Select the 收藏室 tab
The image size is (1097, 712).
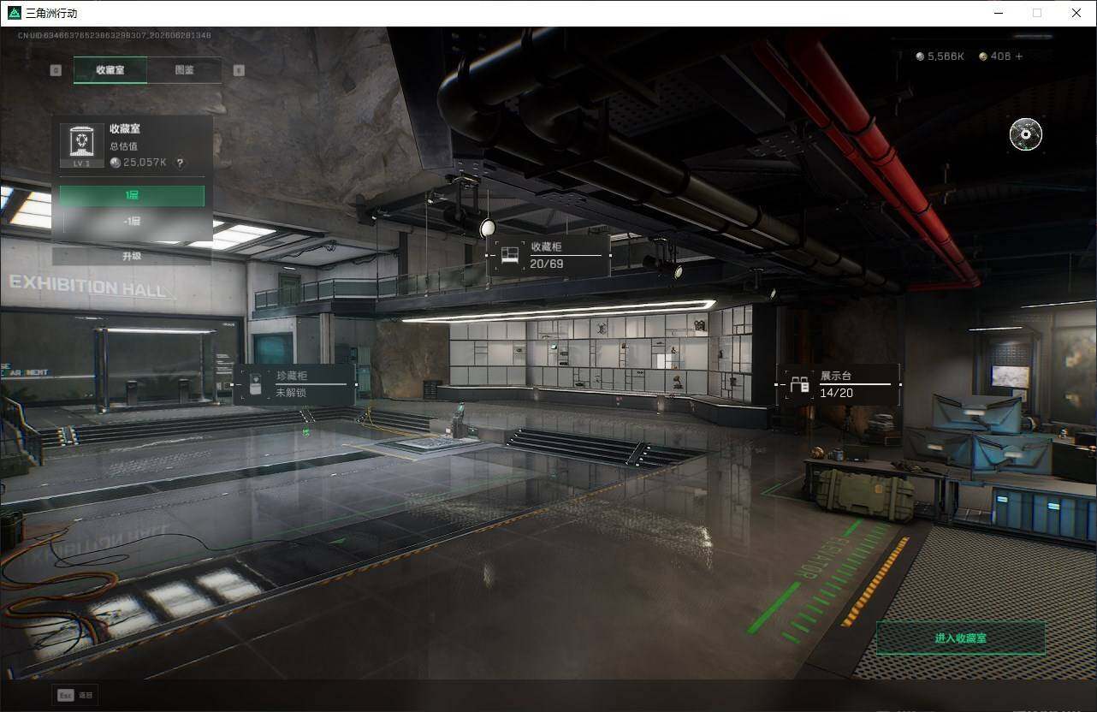[x=110, y=70]
